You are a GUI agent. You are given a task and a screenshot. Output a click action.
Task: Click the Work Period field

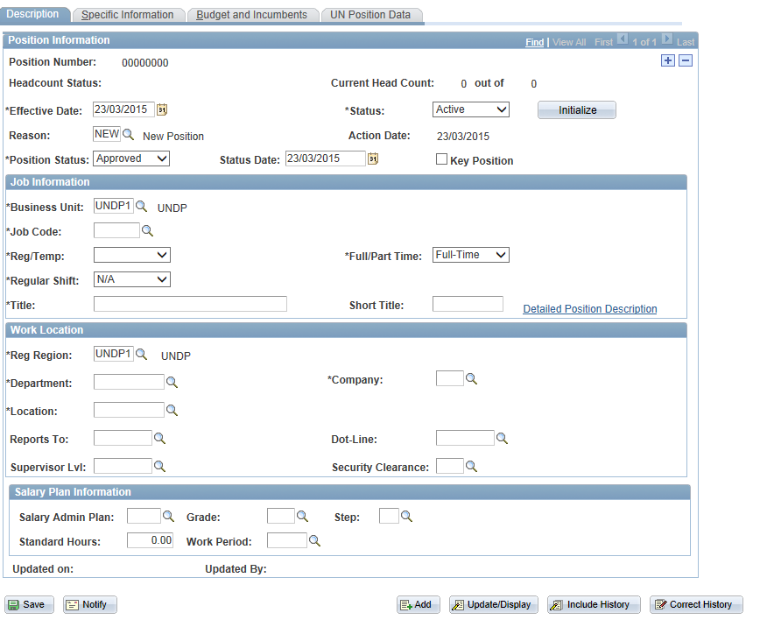287,540
